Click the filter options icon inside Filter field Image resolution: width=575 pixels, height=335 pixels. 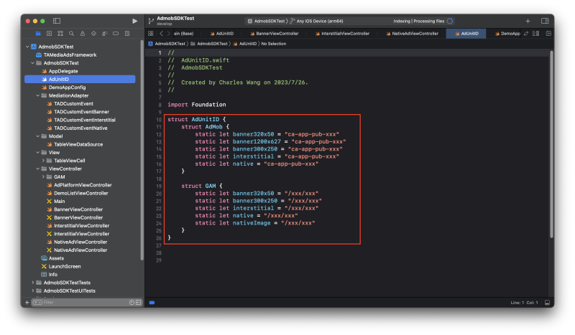click(38, 303)
